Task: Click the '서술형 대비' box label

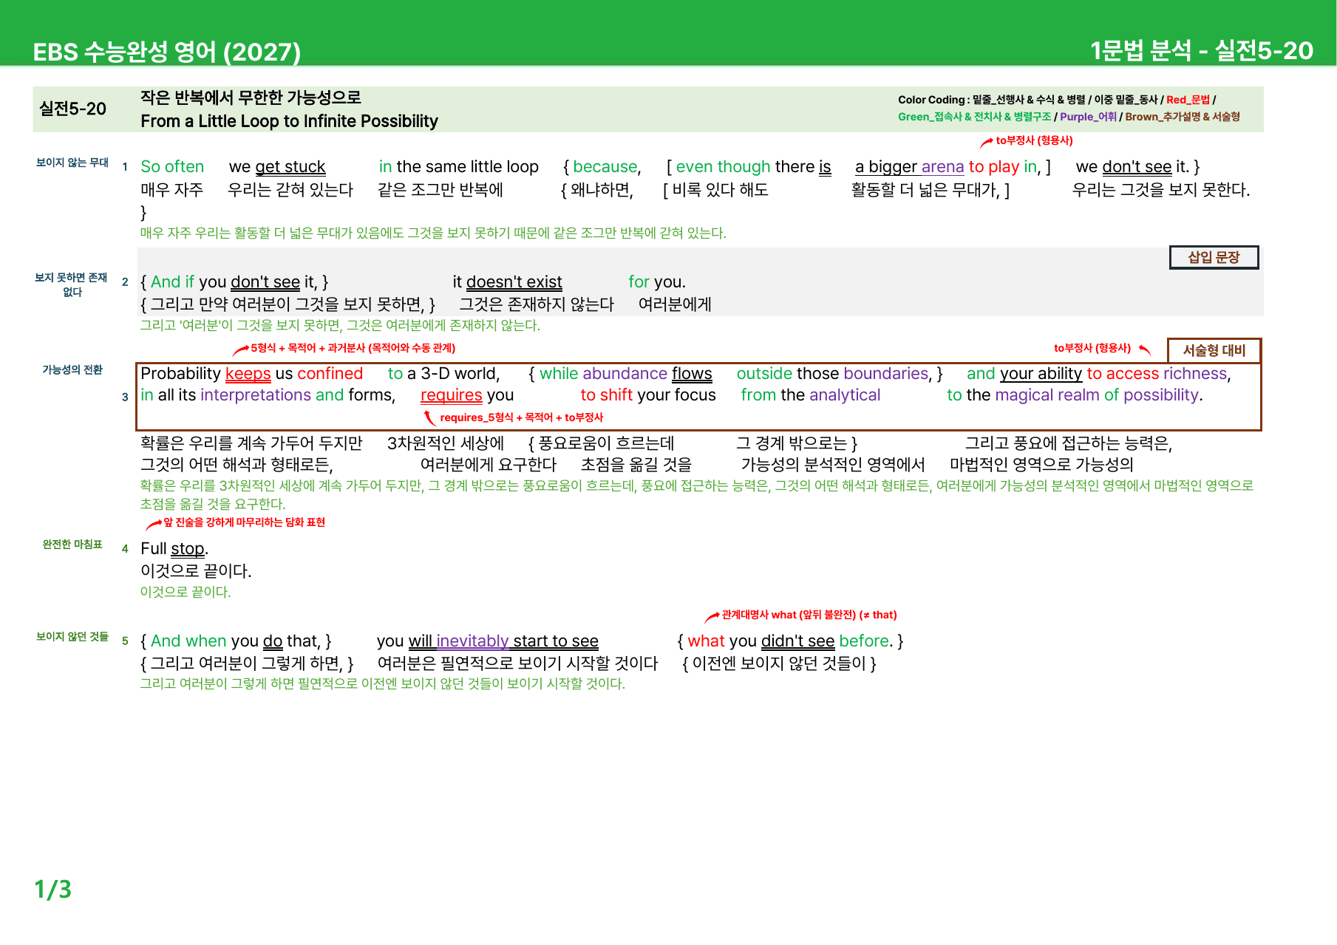Action: pyautogui.click(x=1214, y=350)
